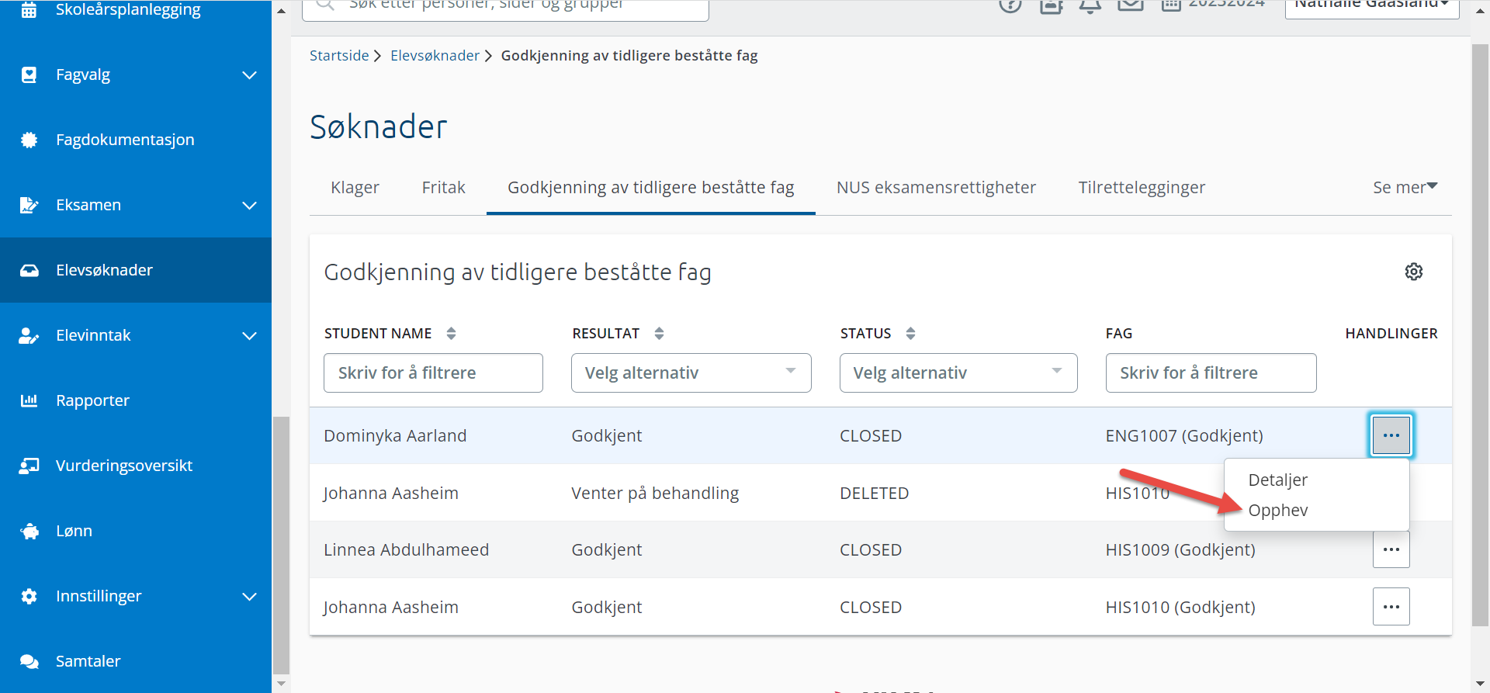
Task: Go to Elevsøknader breadcrumb link
Action: tap(435, 55)
